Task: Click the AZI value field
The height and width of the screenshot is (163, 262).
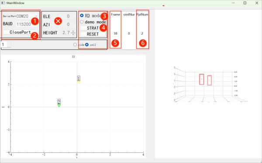Action: point(68,24)
